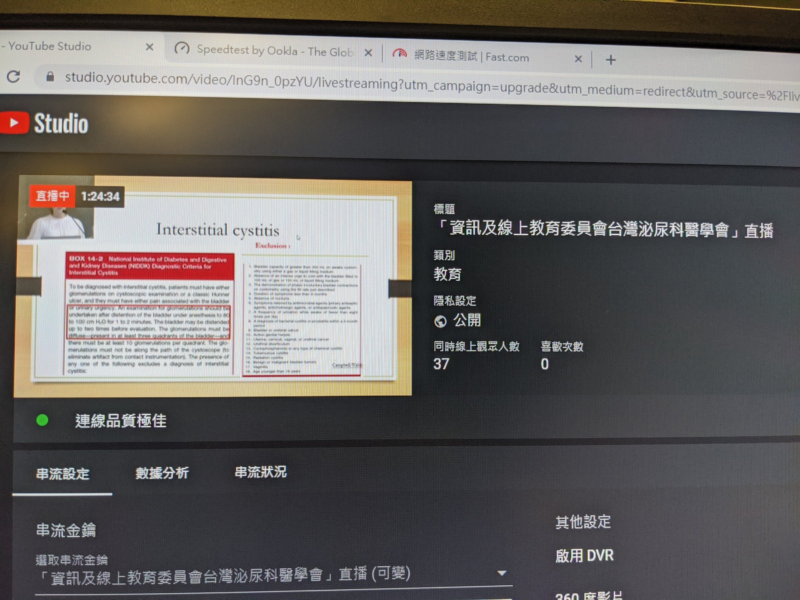Select the 串流狀況 tab
The width and height of the screenshot is (800, 600).
[261, 472]
